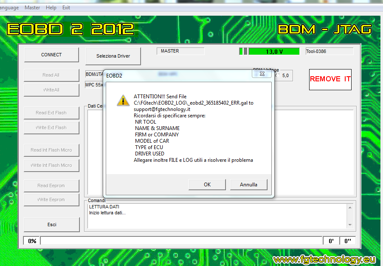Select Write Ext Flash

pyautogui.click(x=51, y=128)
